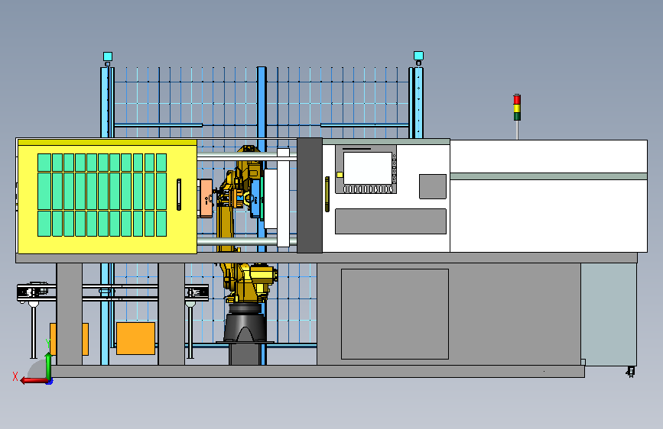The image size is (663, 429).
Task: Select the long gray base frame rail
Action: [x=318, y=372]
